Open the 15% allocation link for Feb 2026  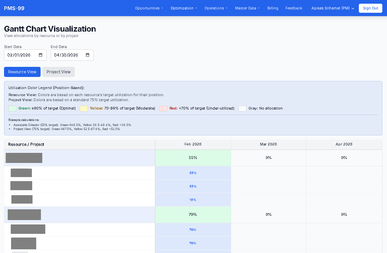[193, 200]
